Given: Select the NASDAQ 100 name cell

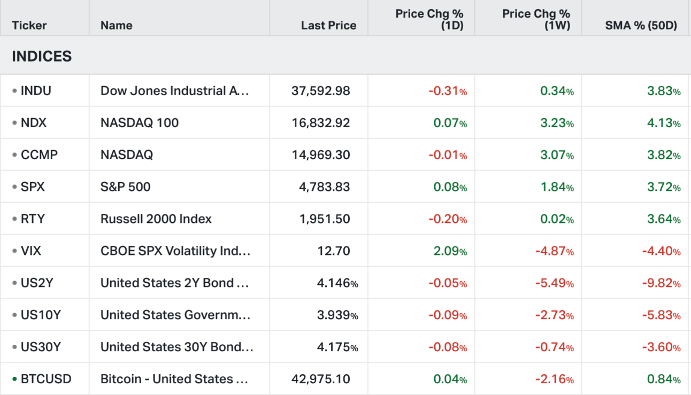Looking at the screenshot, I should coord(140,123).
